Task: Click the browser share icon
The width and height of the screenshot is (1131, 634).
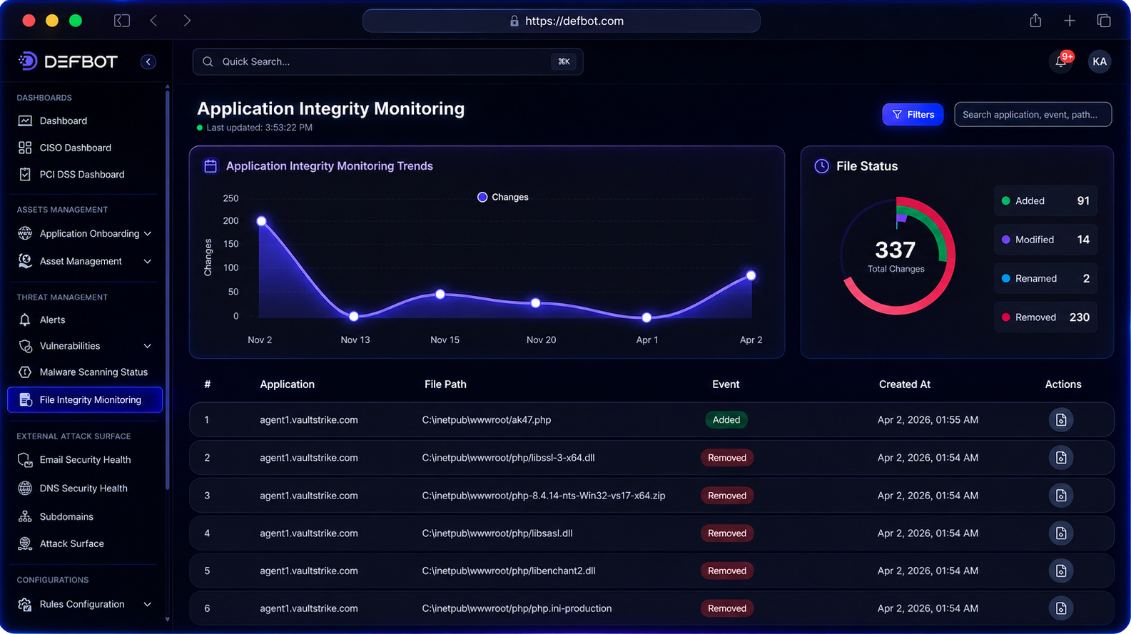Action: [x=1035, y=21]
